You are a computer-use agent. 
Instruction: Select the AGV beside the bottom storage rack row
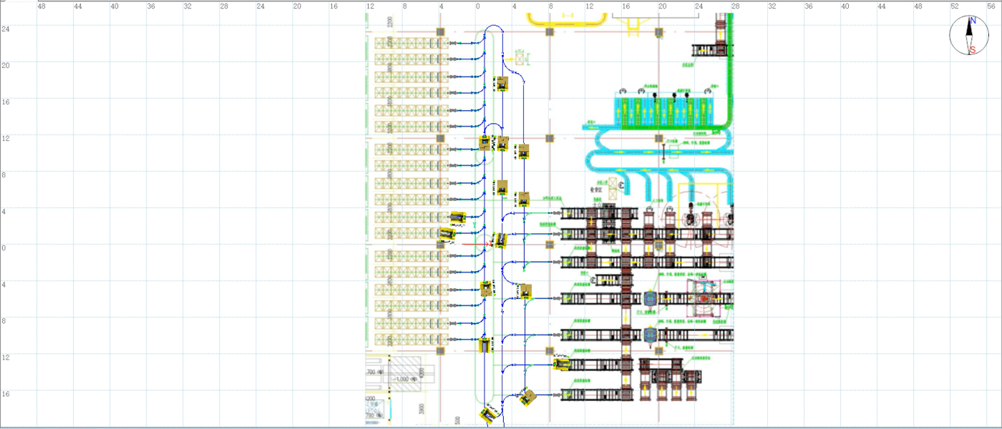pos(485,345)
